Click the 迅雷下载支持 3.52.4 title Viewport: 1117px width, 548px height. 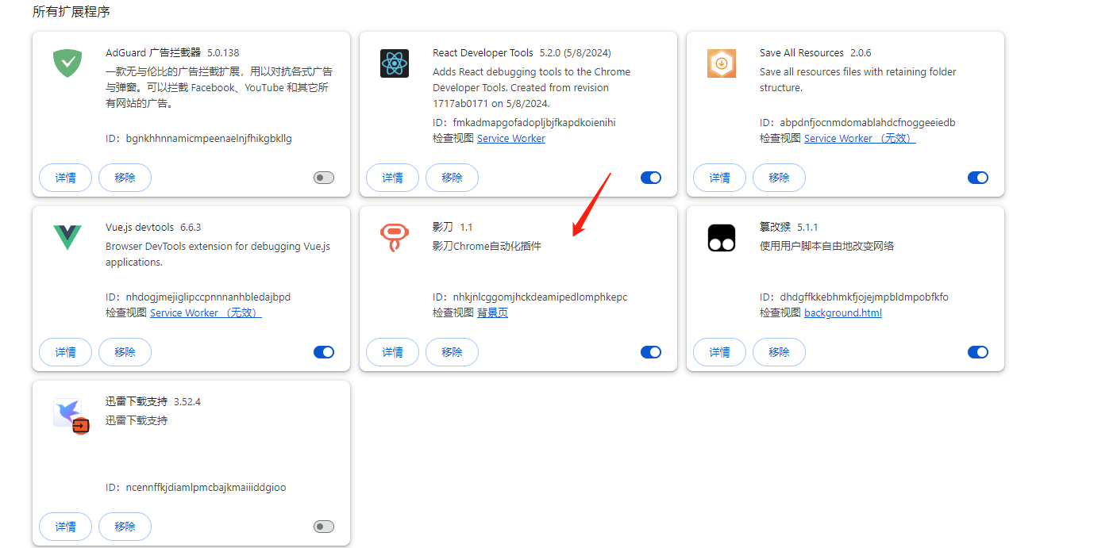click(x=153, y=401)
